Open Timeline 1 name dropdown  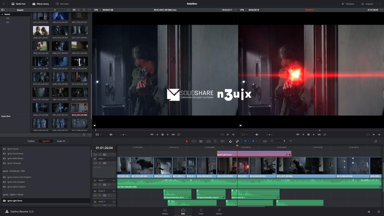pos(311,10)
